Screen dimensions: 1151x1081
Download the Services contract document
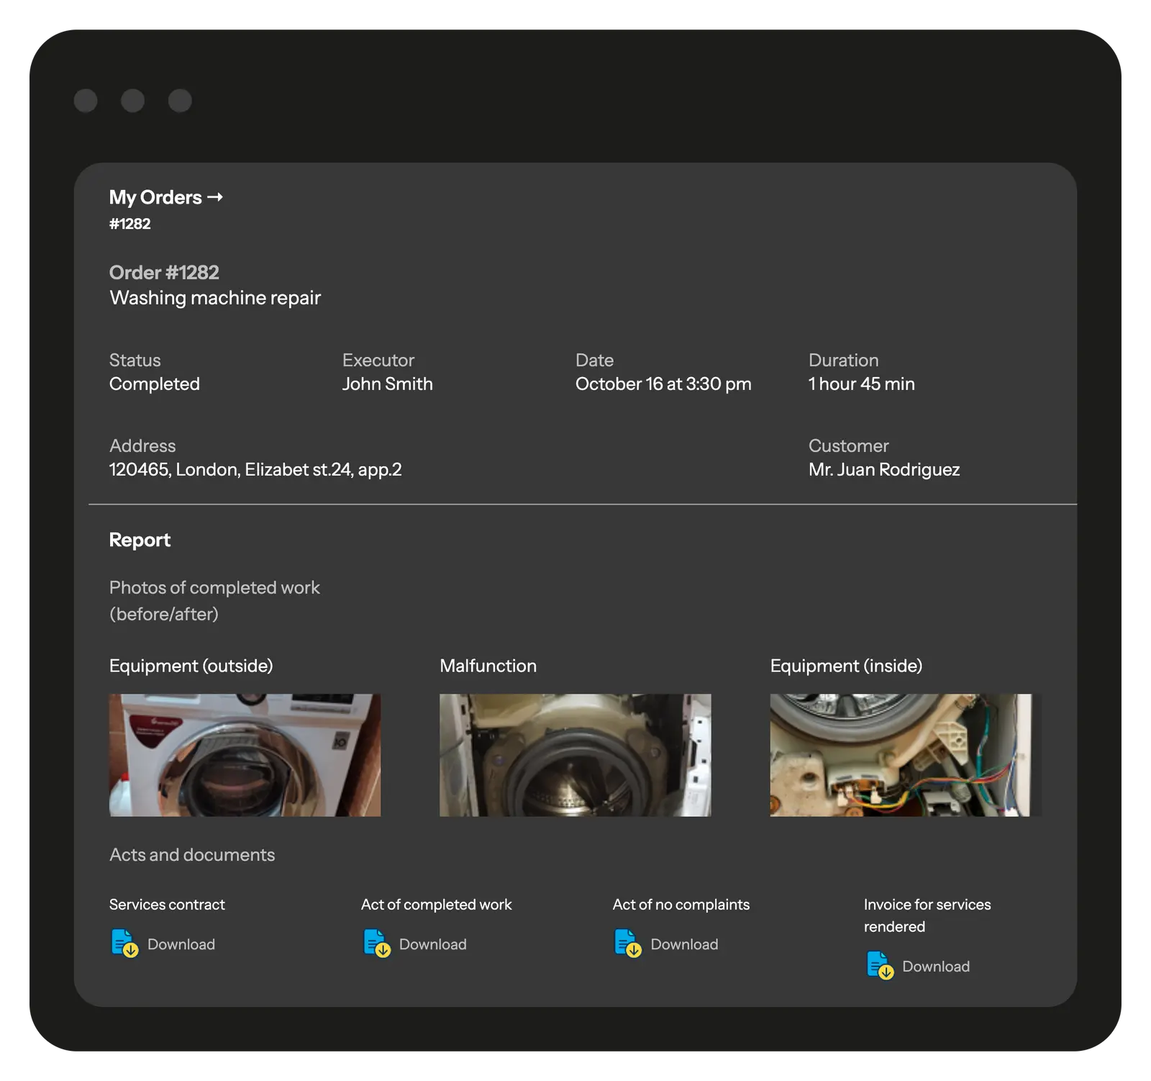(181, 944)
